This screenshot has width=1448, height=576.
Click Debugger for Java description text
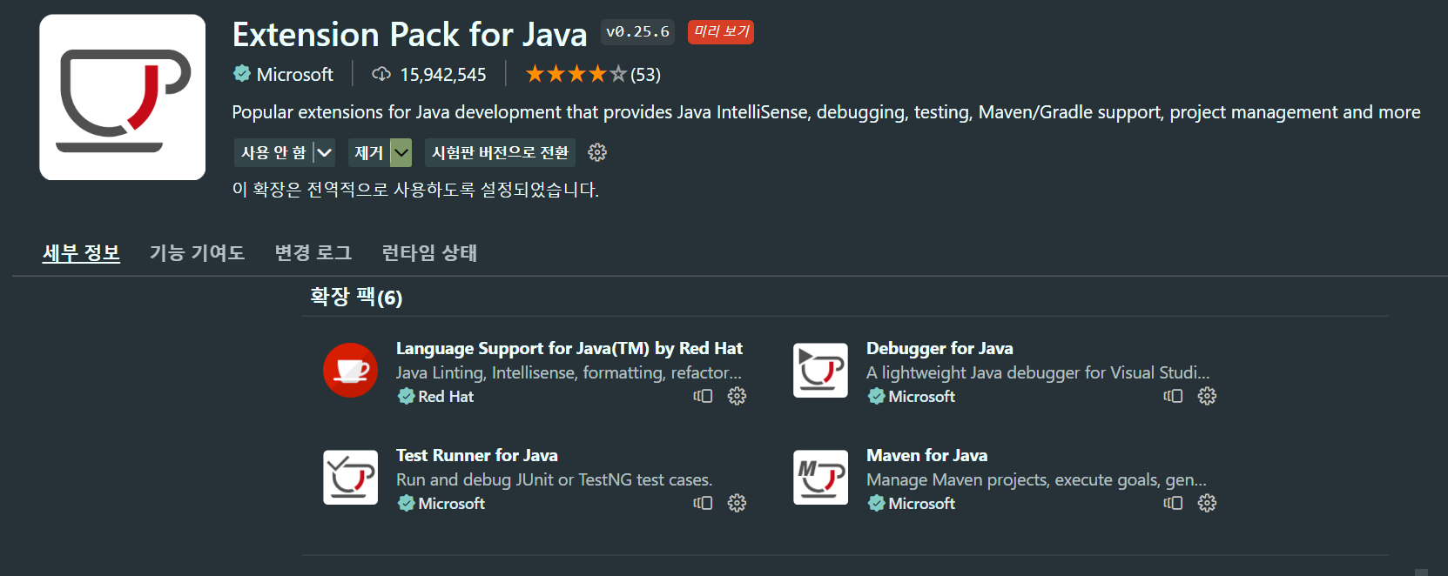(1038, 372)
